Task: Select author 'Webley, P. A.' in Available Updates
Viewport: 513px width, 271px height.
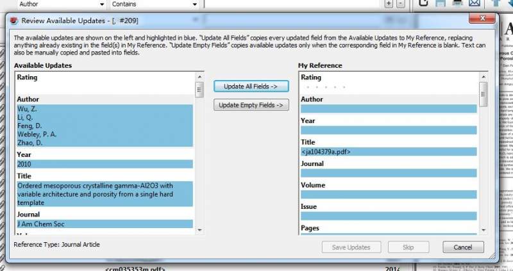Action: pyautogui.click(x=37, y=135)
